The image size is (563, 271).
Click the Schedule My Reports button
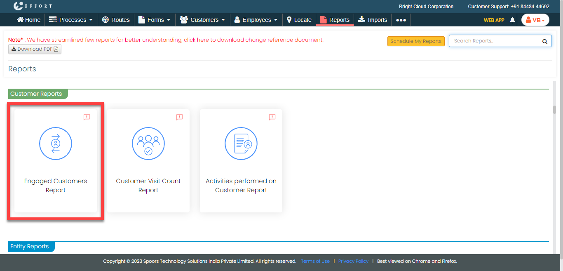[x=416, y=41]
